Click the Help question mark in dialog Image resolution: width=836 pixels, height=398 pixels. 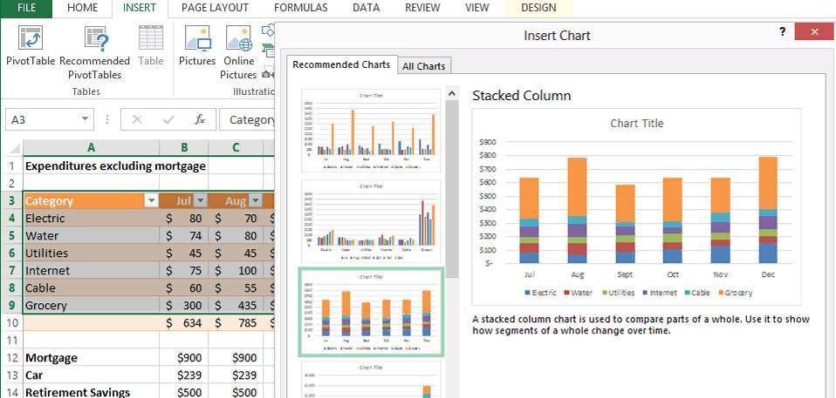pyautogui.click(x=782, y=31)
